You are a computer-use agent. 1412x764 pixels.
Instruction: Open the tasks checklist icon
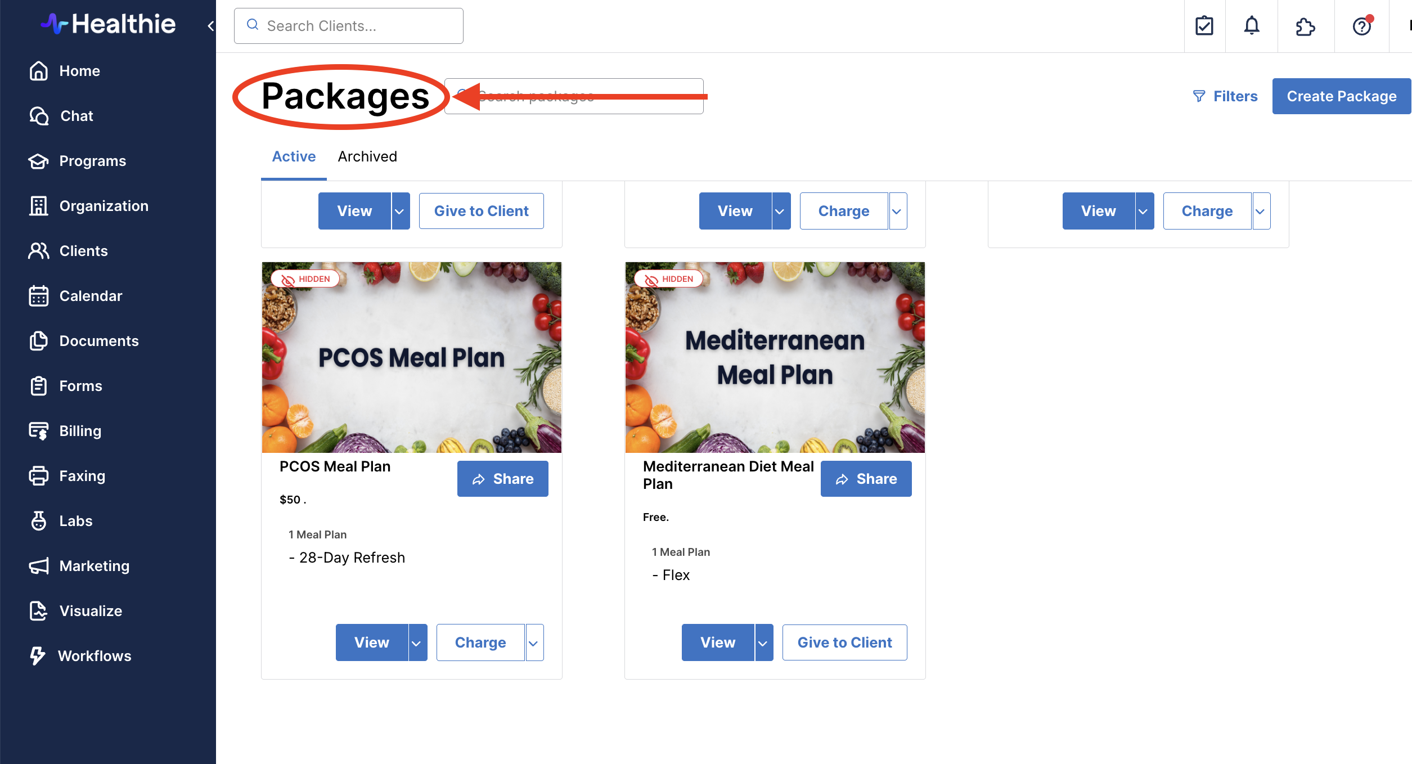(1204, 26)
